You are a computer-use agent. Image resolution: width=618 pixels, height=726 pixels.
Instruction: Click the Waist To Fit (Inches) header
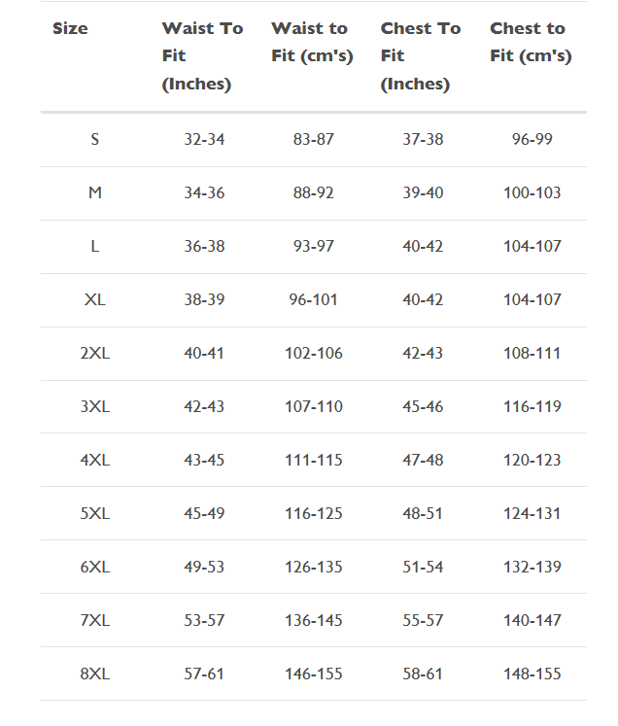[202, 56]
